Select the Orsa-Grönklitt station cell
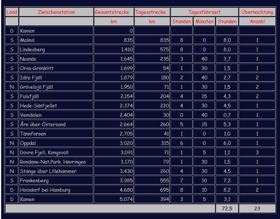 coord(56,68)
